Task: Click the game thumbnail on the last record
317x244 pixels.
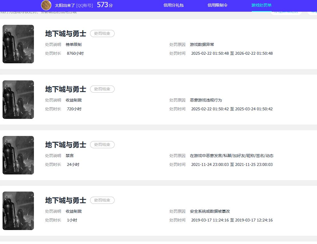Action: coord(18,211)
